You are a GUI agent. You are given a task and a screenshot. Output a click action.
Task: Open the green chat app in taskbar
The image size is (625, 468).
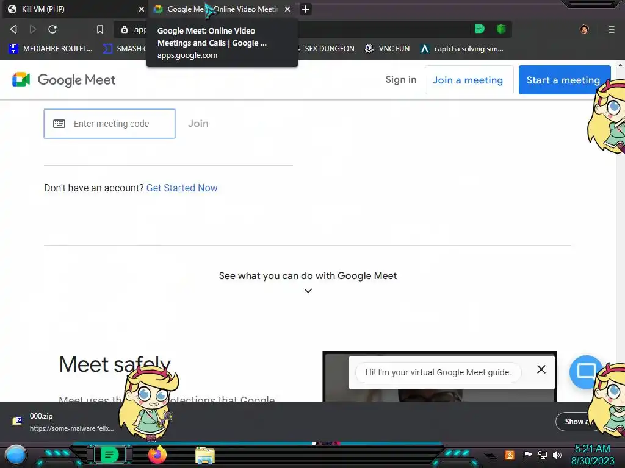click(x=109, y=455)
